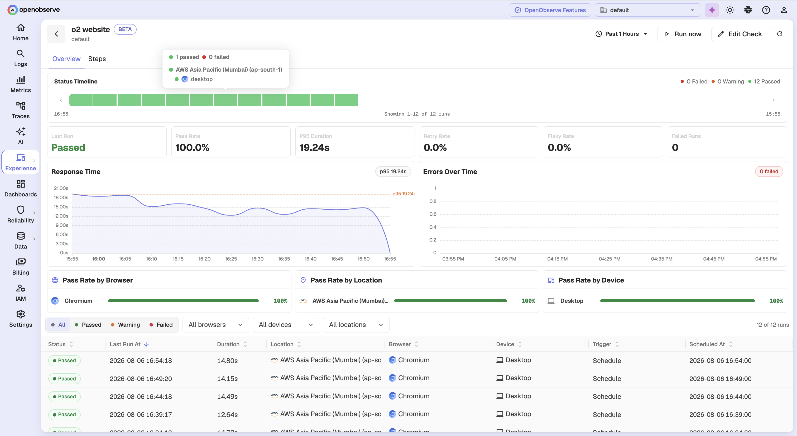Screen dimensions: 797x436
Task: Sort by the Status column header
Action: [61, 344]
